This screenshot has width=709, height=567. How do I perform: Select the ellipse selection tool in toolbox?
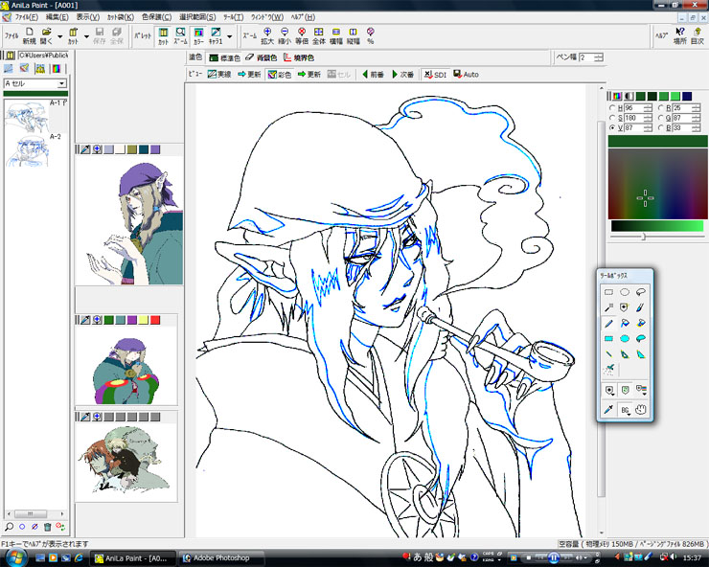625,292
